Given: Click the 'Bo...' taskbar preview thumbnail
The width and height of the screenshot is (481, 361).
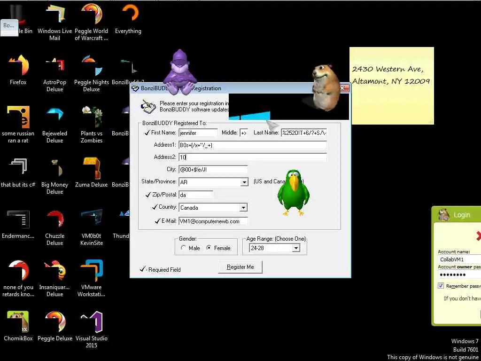Looking at the screenshot, I should (9, 28).
